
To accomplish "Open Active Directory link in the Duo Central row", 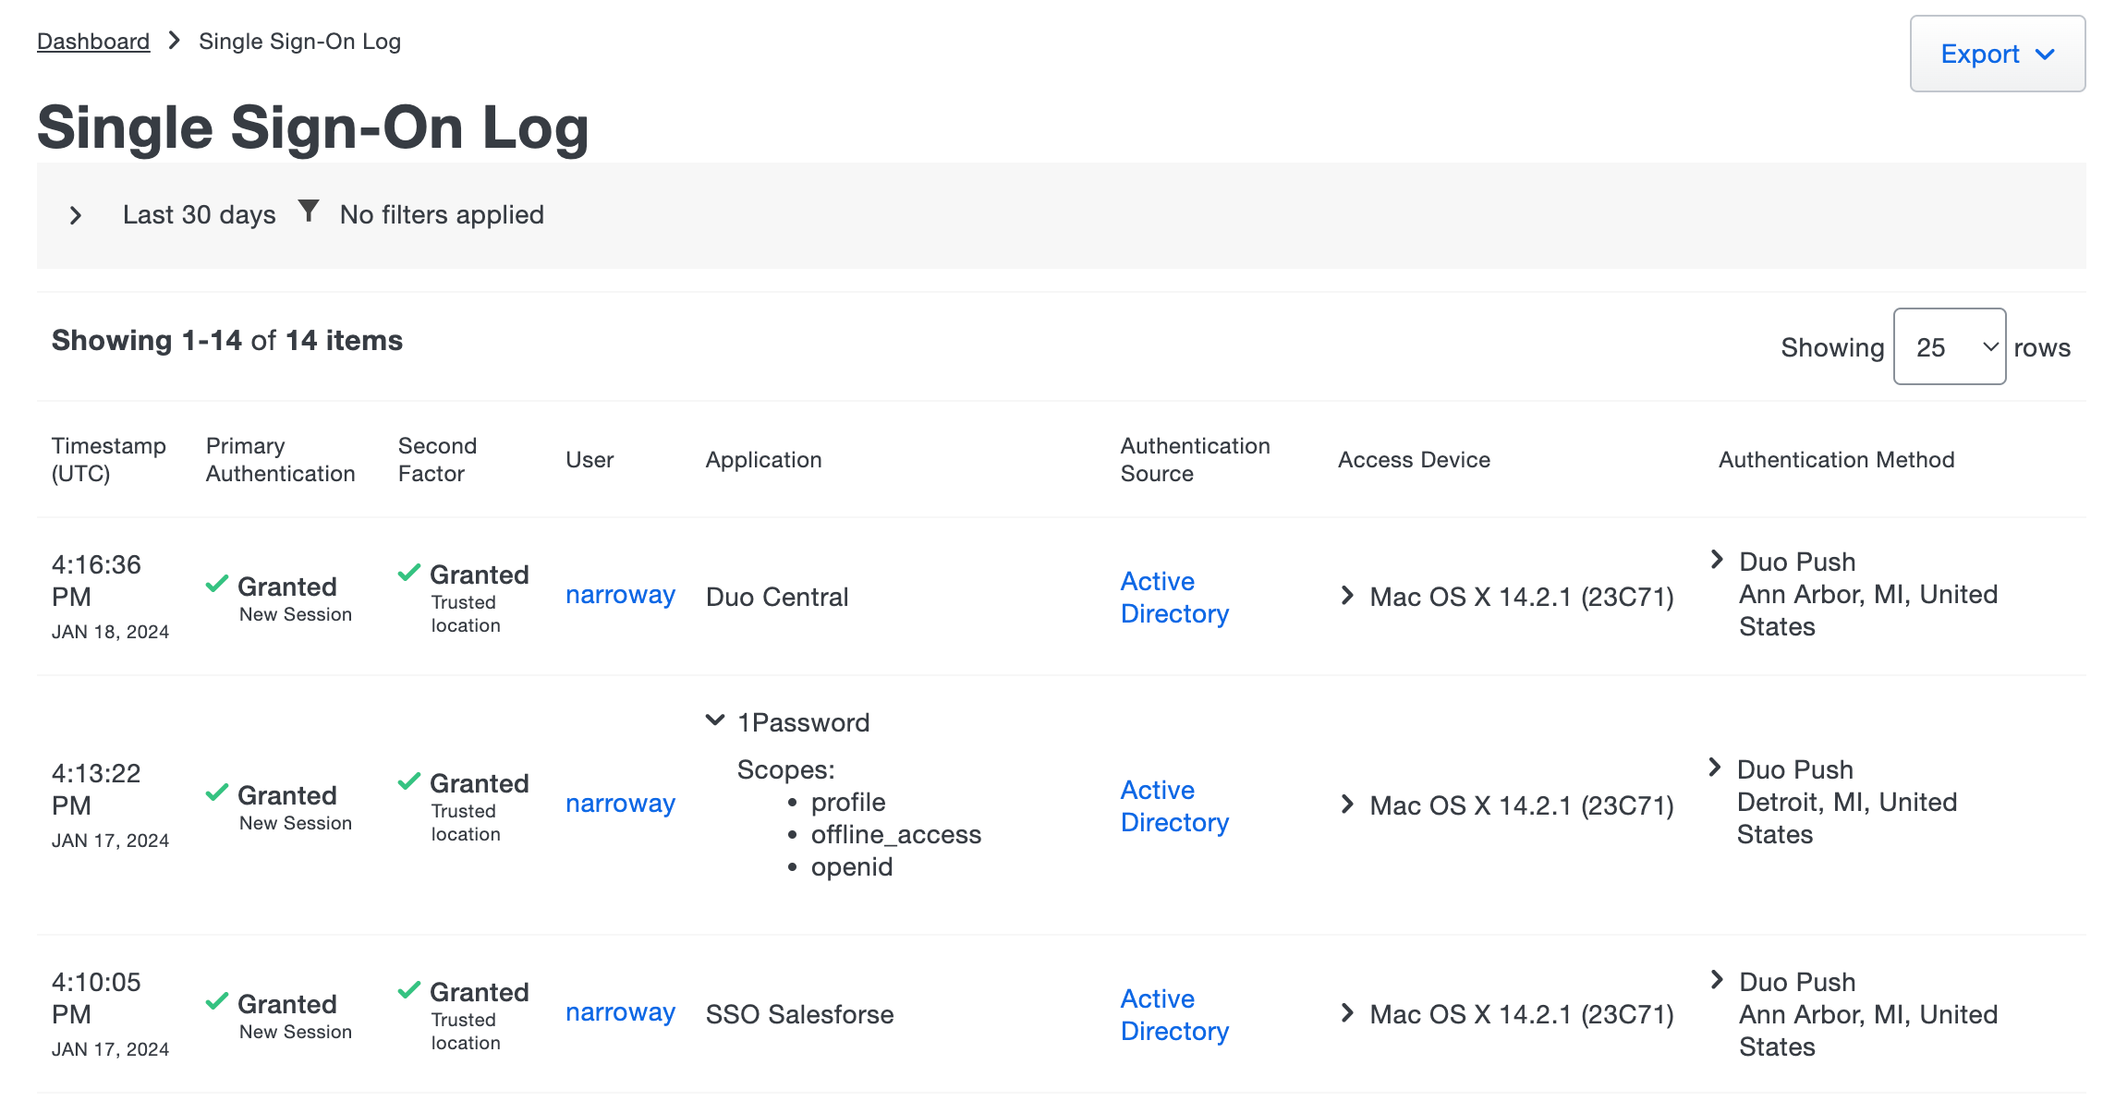I will [x=1174, y=598].
